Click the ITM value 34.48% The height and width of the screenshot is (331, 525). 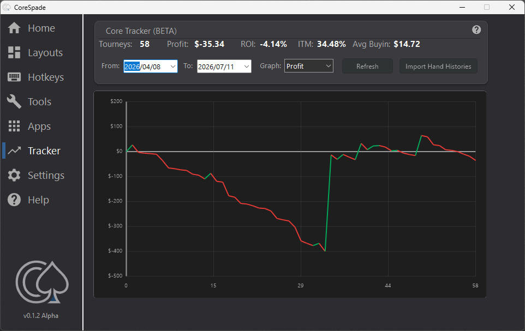click(x=331, y=44)
